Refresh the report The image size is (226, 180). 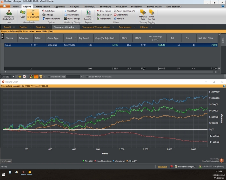tap(119, 19)
